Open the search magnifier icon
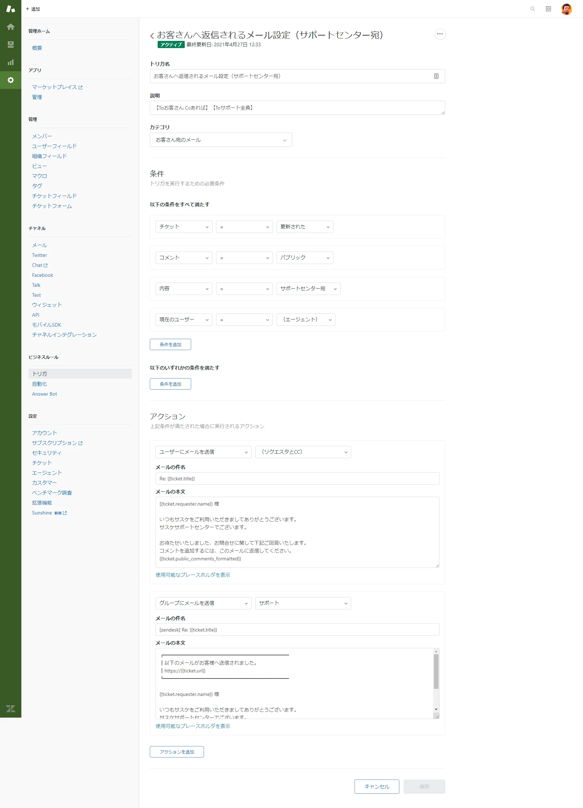The image size is (583, 808). pos(532,9)
